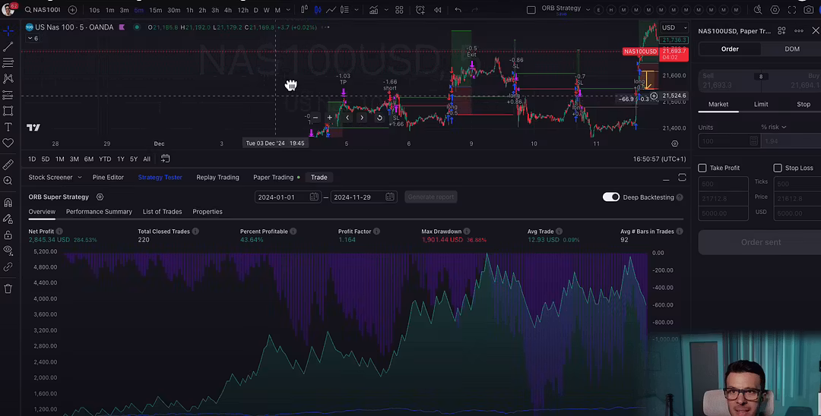Start bar replay with rewind icon

coord(438,10)
